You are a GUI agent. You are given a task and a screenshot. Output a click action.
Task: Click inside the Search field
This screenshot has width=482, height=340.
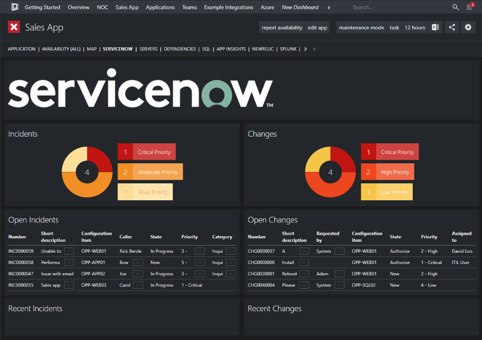click(x=400, y=7)
